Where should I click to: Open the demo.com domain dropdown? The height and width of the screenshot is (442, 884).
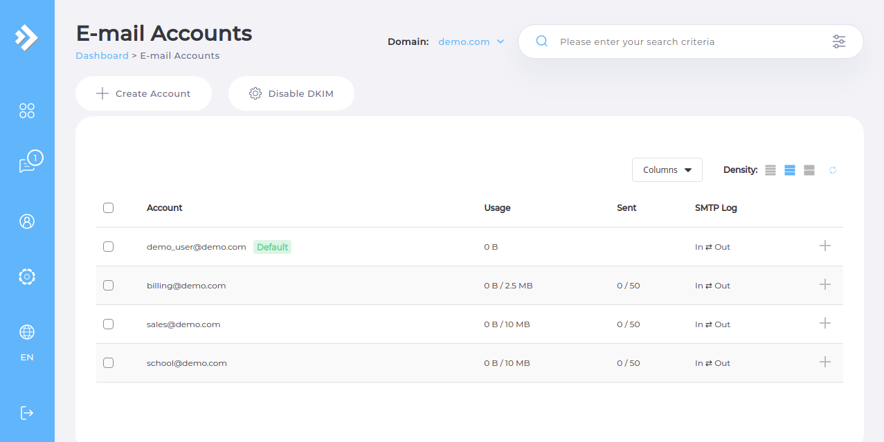tap(471, 42)
